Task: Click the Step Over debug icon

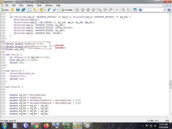Action: click(x=105, y=10)
